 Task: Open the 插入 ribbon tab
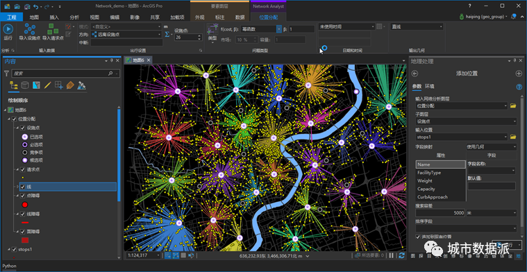point(54,17)
